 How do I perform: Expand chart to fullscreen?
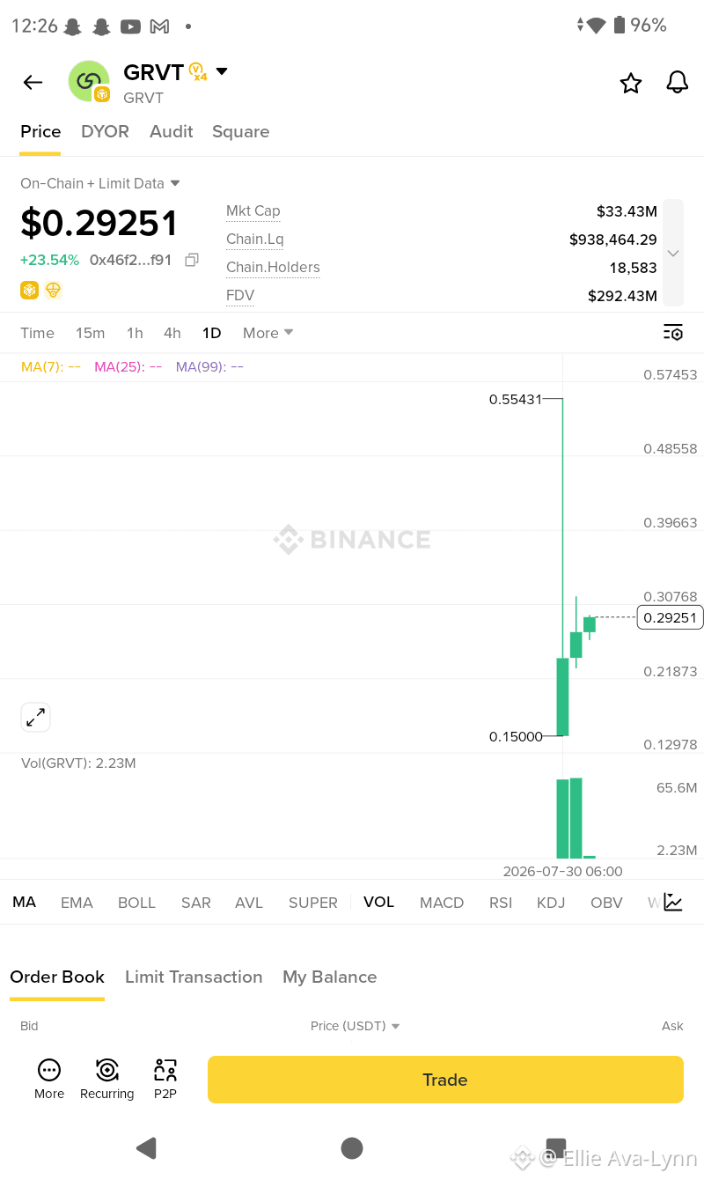[36, 717]
